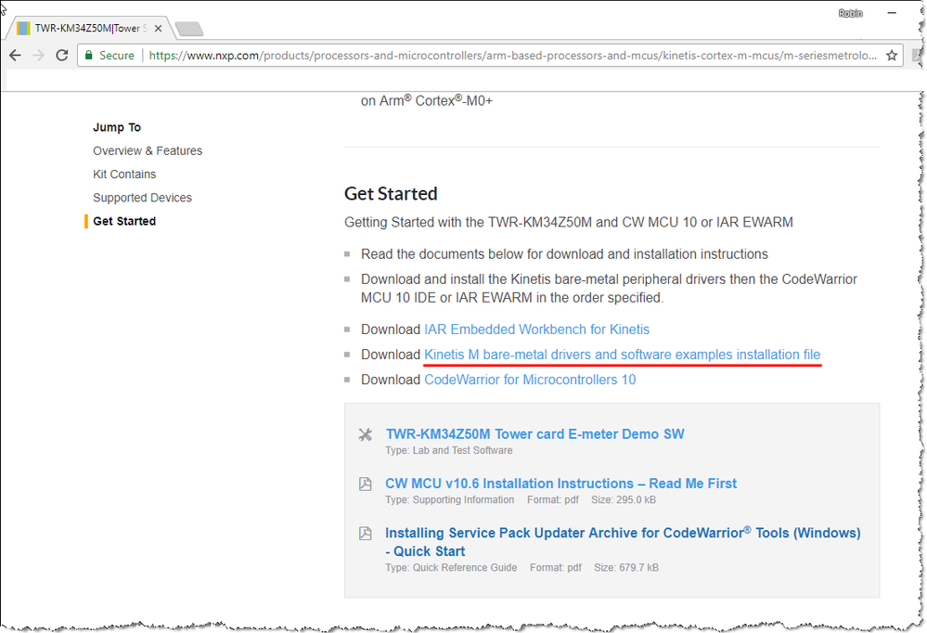Reload the page with the refresh icon
Screen dimensions: 927x633
(62, 56)
